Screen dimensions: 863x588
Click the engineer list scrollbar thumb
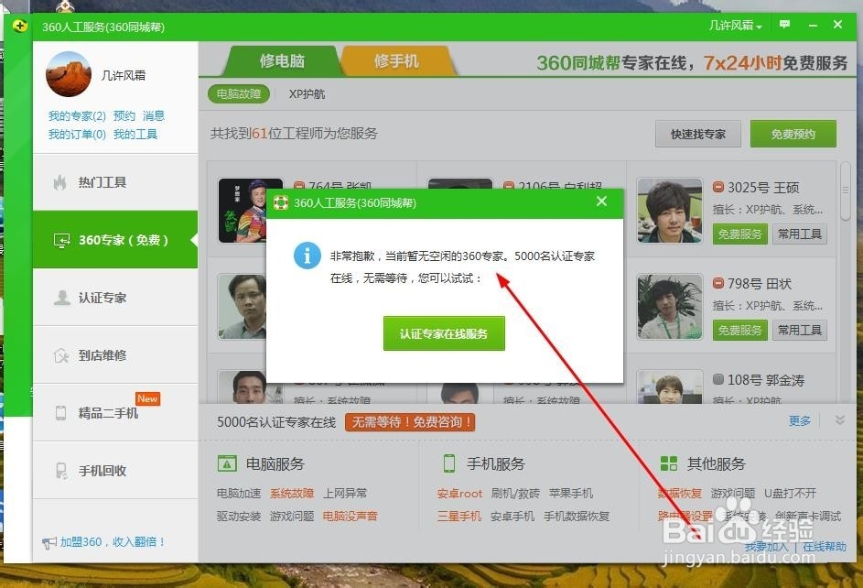click(x=846, y=191)
